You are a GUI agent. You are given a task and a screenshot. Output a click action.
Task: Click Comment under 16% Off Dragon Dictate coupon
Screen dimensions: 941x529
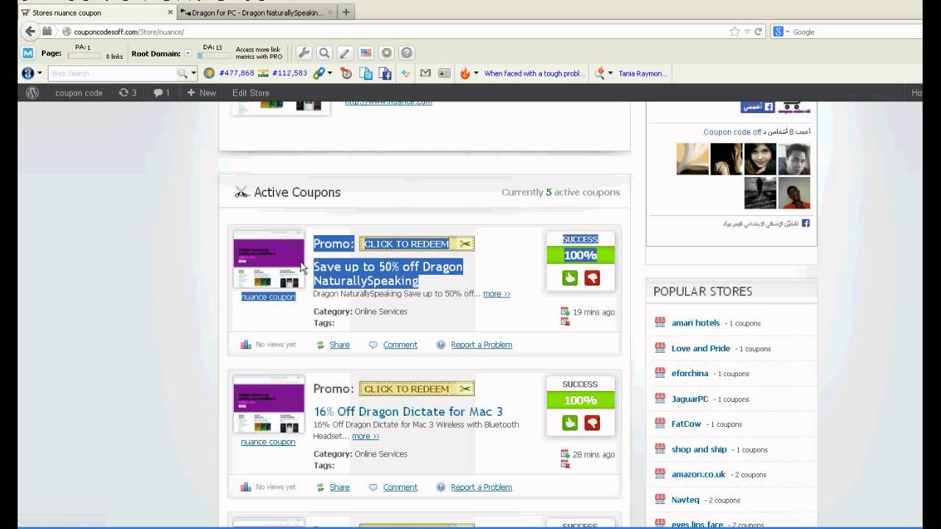(400, 487)
